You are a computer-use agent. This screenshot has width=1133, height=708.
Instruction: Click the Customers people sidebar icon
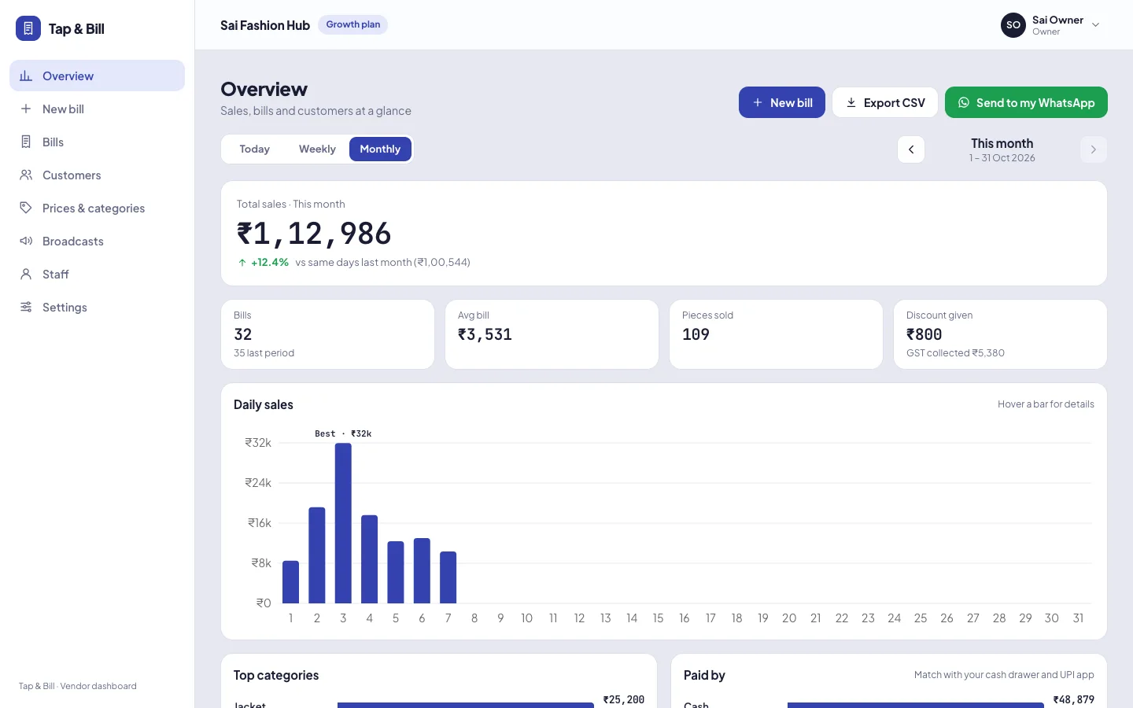pos(26,175)
